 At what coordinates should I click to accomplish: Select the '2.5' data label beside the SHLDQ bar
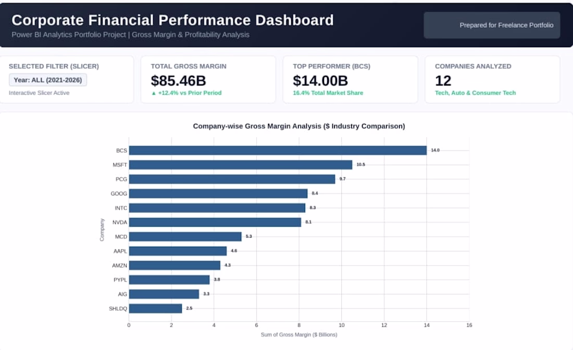pyautogui.click(x=189, y=308)
